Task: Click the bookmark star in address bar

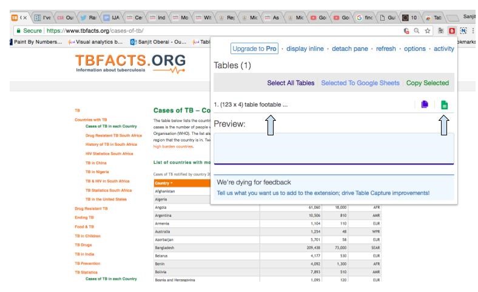Action: pos(428,31)
